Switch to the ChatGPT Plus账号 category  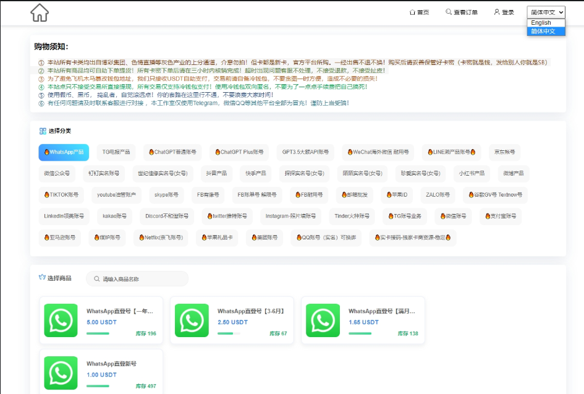(239, 152)
